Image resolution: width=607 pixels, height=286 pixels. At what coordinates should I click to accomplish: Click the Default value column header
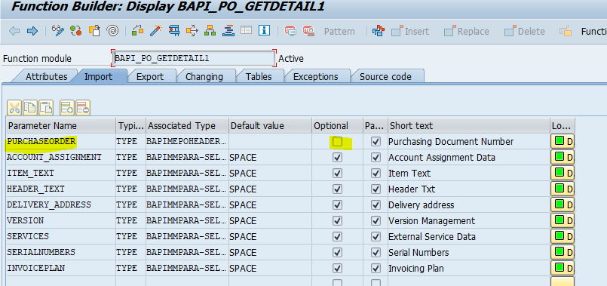coord(270,126)
